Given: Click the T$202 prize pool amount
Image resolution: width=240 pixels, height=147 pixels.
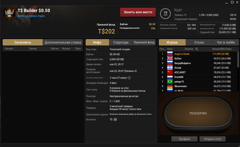Looking at the screenshot, I should coord(106,32).
